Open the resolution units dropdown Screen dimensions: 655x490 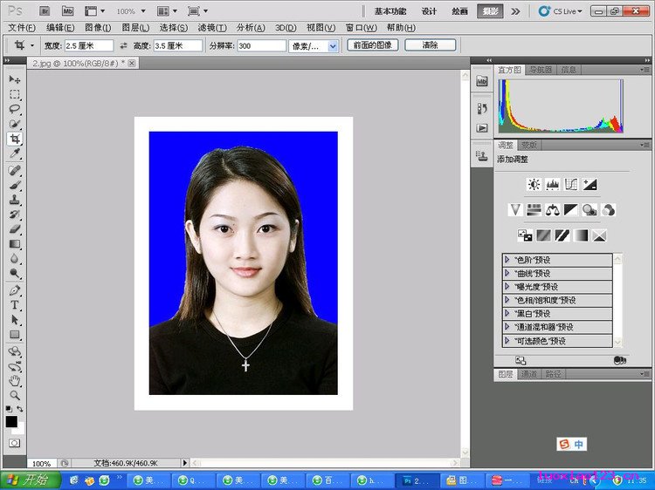pos(333,45)
